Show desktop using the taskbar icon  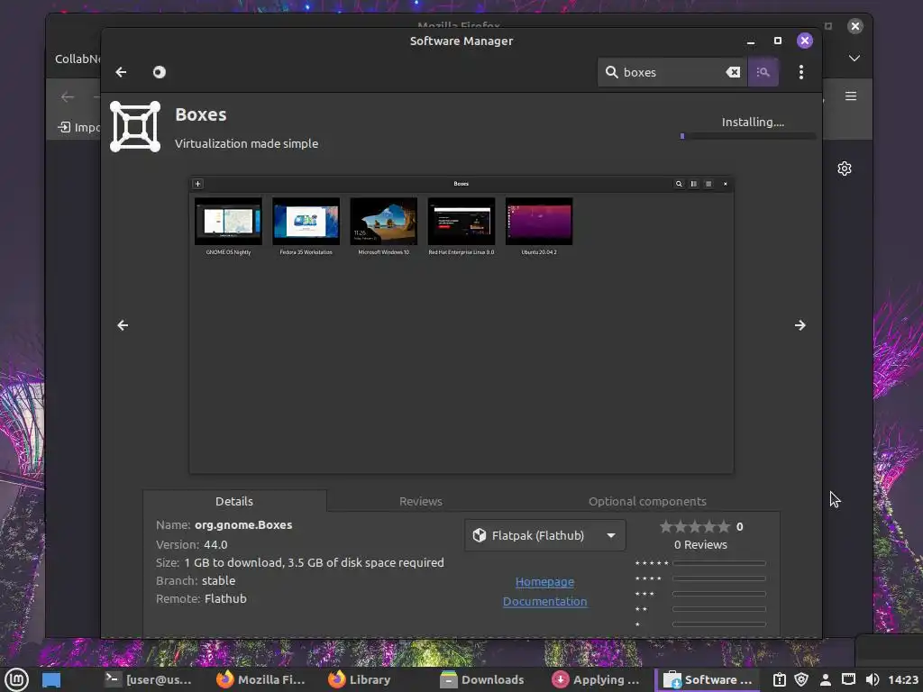pyautogui.click(x=51, y=679)
